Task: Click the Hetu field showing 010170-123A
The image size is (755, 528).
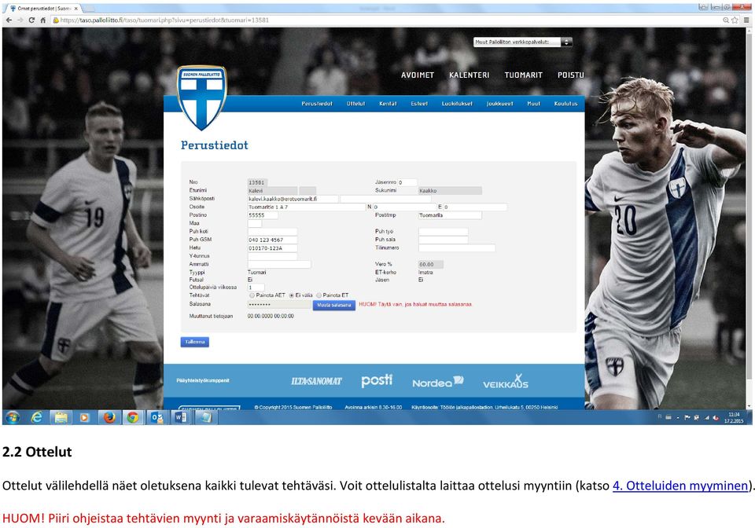Action: coord(273,248)
